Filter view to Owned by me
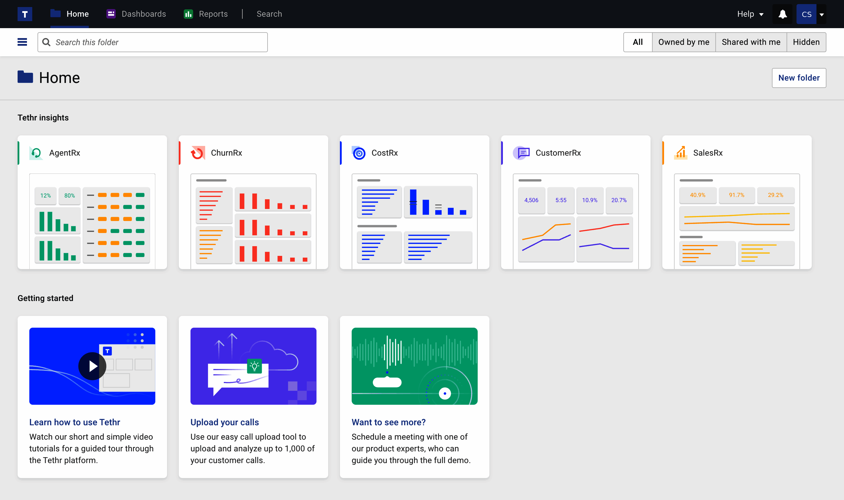This screenshot has width=844, height=500. pyautogui.click(x=684, y=42)
